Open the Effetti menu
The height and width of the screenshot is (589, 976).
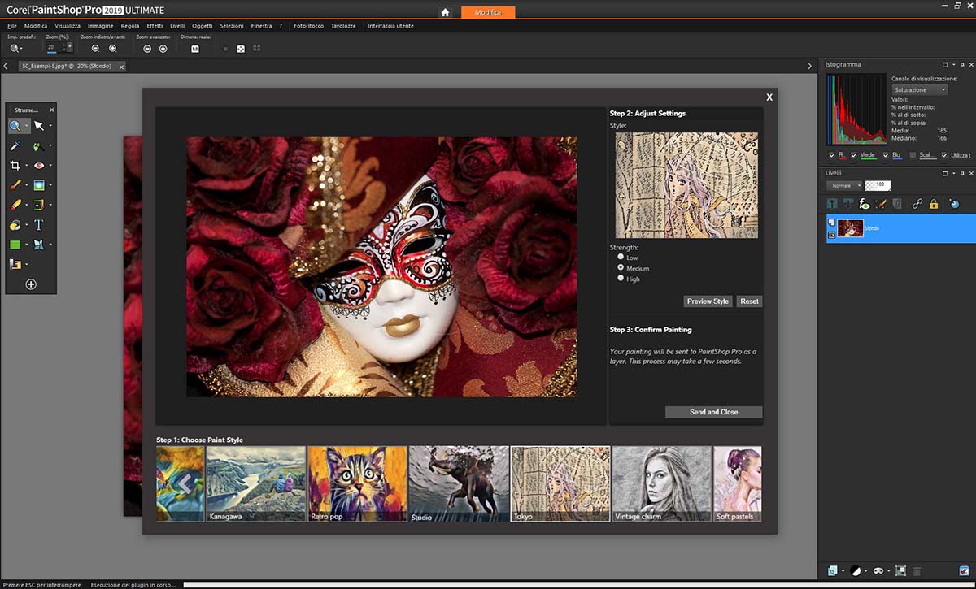click(155, 26)
